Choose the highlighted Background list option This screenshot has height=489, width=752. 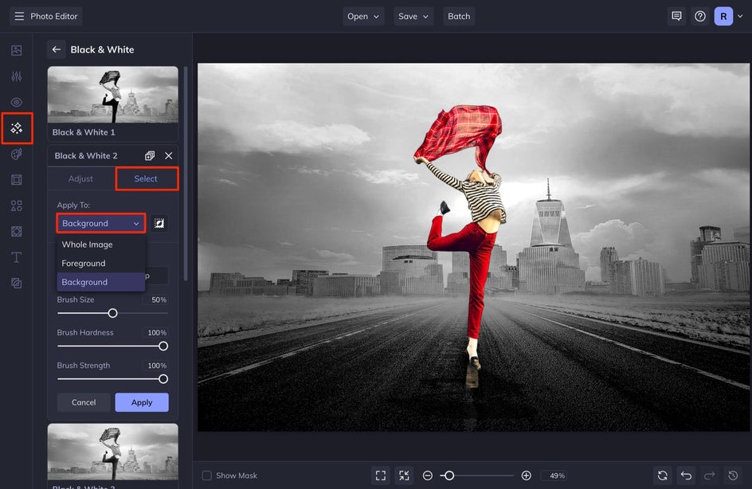click(100, 282)
